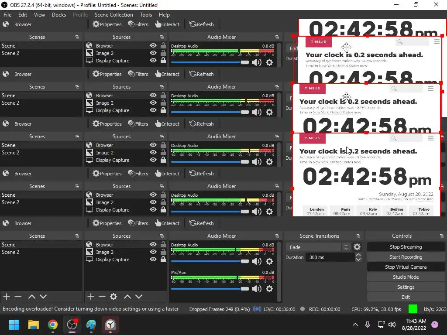This screenshot has width=447, height=335.
Task: Click the Mic/Aux audio level meter
Action: pos(223,277)
